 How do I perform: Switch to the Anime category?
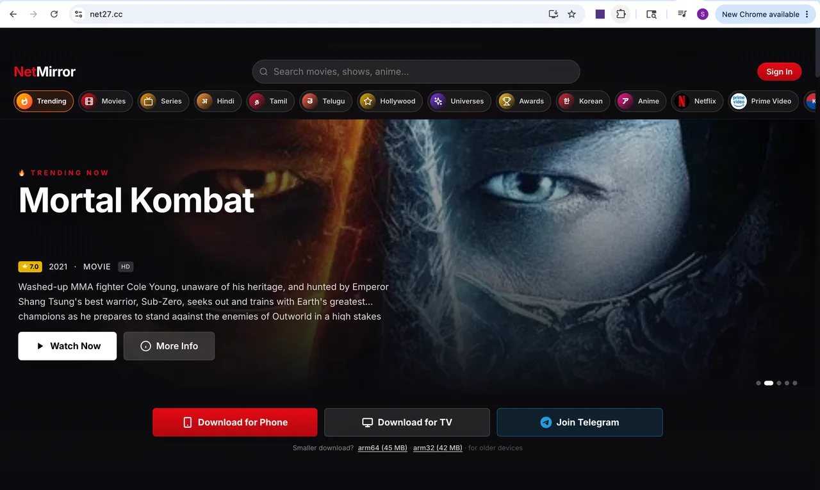641,101
